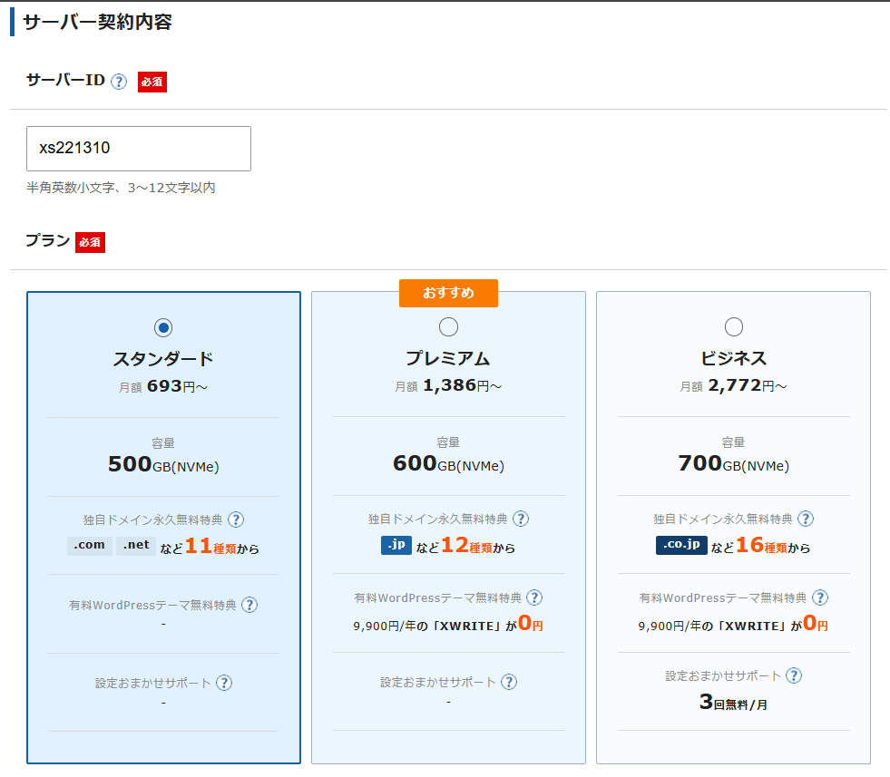890x777 pixels.
Task: Click the blue .jp domain badge
Action: (396, 546)
